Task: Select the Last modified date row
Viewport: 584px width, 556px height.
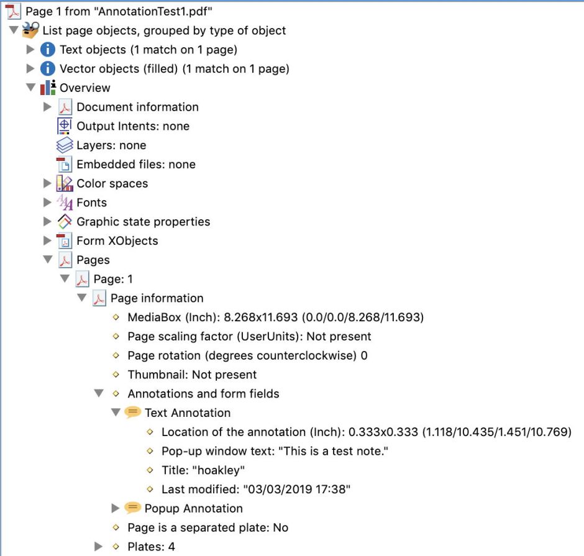Action: tap(256, 490)
